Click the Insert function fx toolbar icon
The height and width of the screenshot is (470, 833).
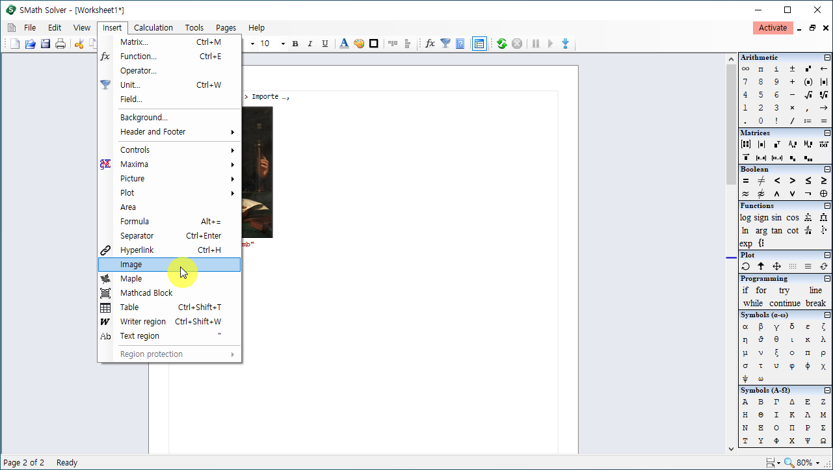tap(430, 44)
